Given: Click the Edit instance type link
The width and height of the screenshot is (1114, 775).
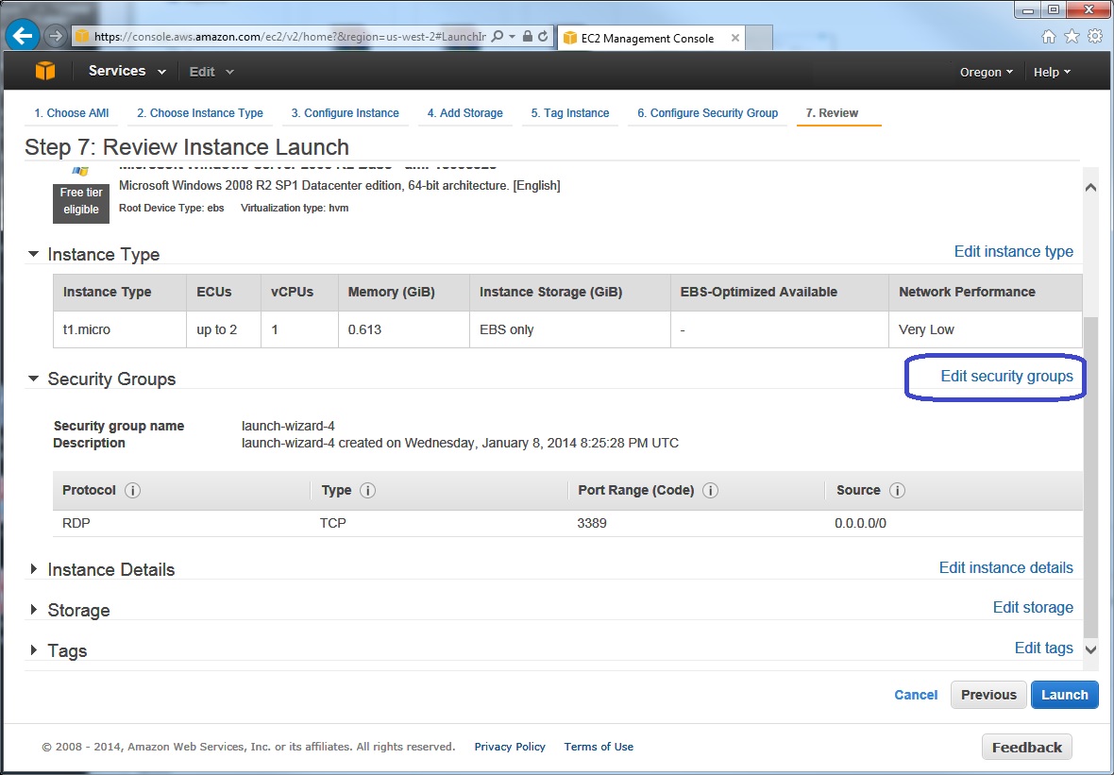Looking at the screenshot, I should (x=1013, y=251).
